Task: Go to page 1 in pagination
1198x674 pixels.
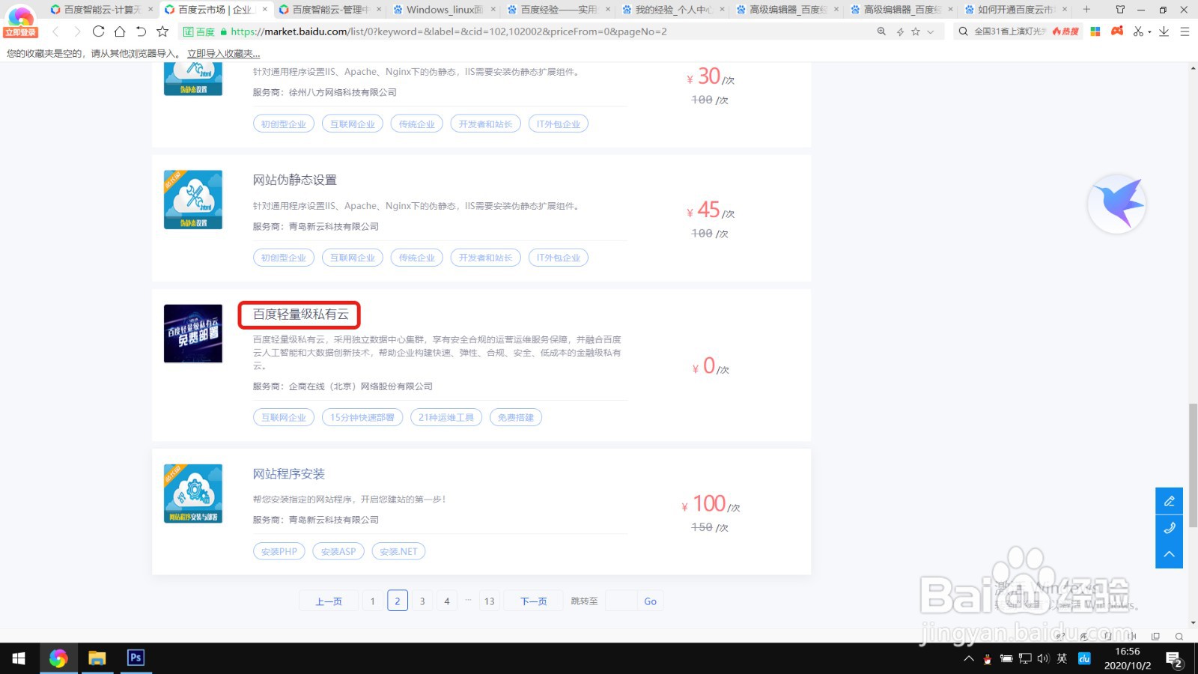Action: (x=373, y=601)
